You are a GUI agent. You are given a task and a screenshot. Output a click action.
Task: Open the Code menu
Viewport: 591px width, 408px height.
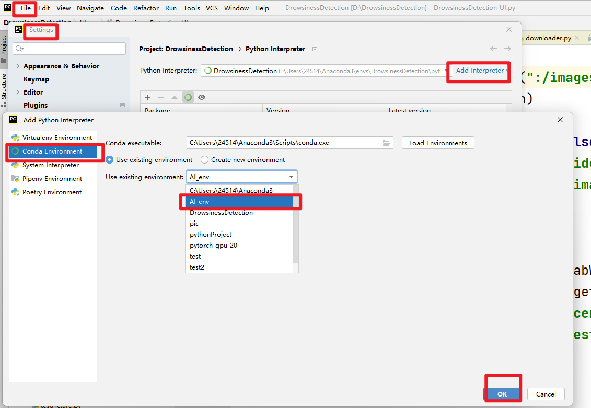coord(118,8)
